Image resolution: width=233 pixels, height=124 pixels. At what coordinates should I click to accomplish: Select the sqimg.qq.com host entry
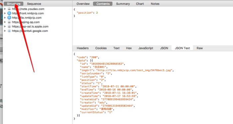tap(26, 22)
